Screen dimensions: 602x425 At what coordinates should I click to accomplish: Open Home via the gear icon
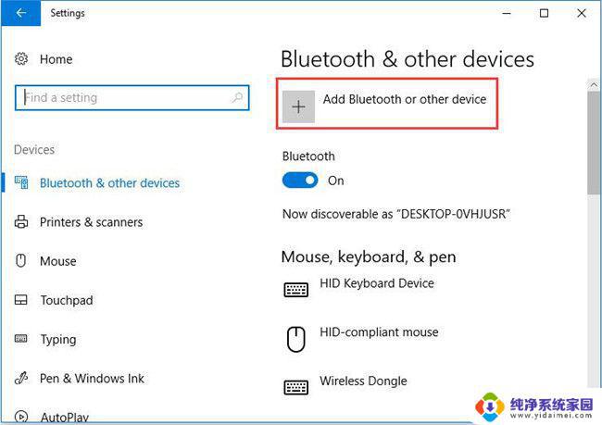point(21,59)
